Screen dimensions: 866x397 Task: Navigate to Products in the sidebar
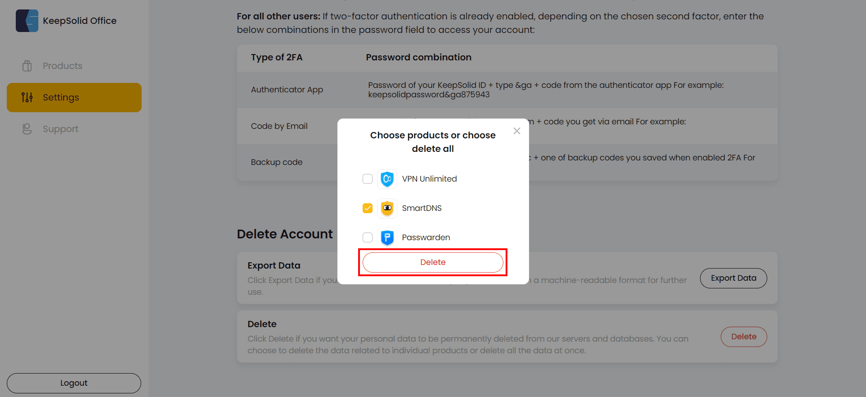click(62, 66)
